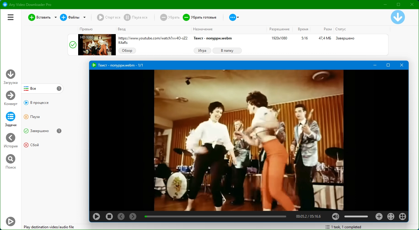
Task: Open the hamburger main menu
Action: click(x=11, y=17)
